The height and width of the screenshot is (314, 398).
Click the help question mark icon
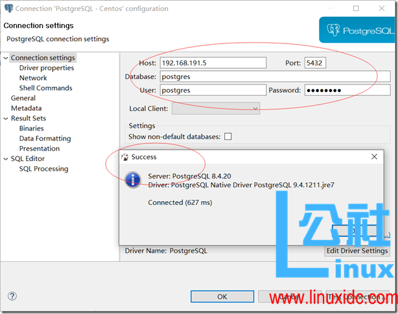(x=12, y=296)
